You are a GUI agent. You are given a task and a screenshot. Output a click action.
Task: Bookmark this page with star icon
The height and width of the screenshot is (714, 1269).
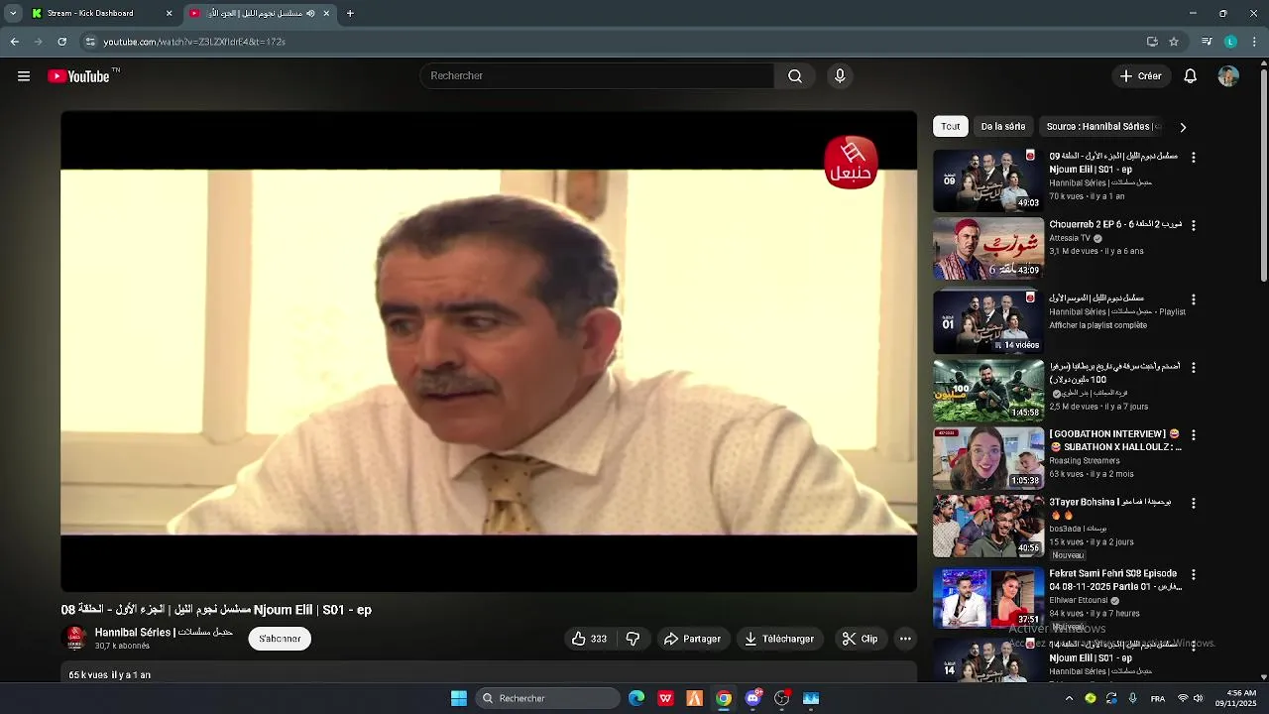[x=1174, y=42]
